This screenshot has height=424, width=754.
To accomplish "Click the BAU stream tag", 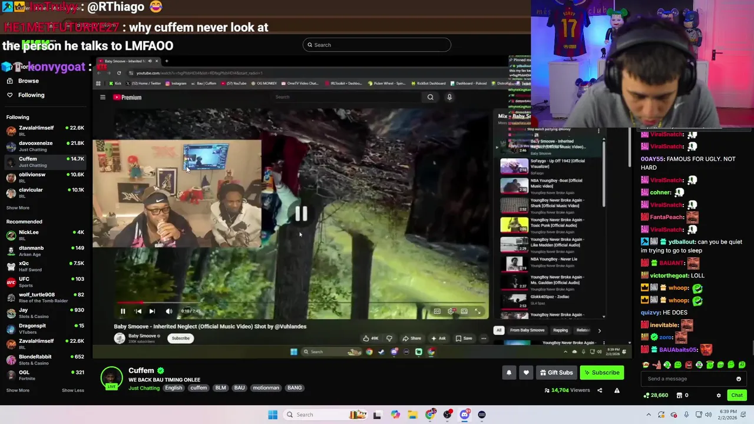I will point(239,388).
